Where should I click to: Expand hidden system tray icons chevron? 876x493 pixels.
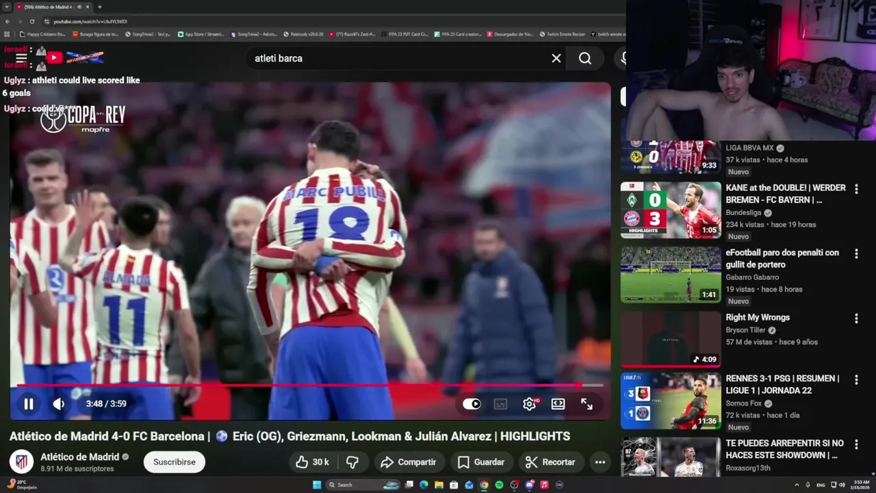[796, 485]
